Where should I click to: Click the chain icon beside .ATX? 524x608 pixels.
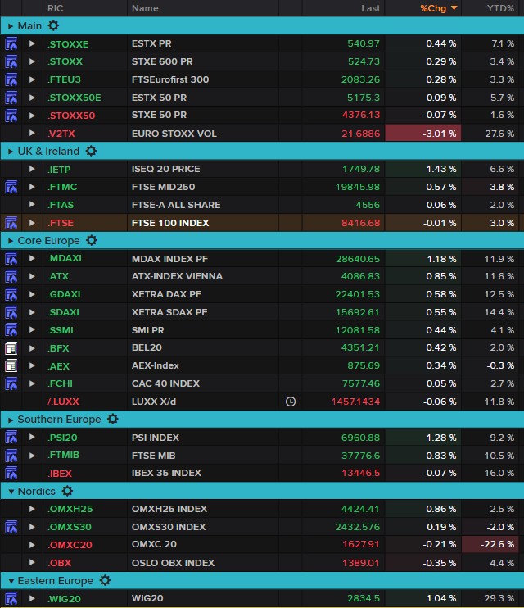point(11,276)
